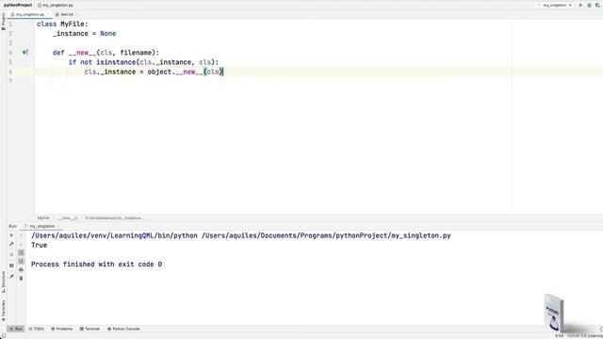The width and height of the screenshot is (603, 339).
Task: Click the 'True' output line in console
Action: [39, 245]
